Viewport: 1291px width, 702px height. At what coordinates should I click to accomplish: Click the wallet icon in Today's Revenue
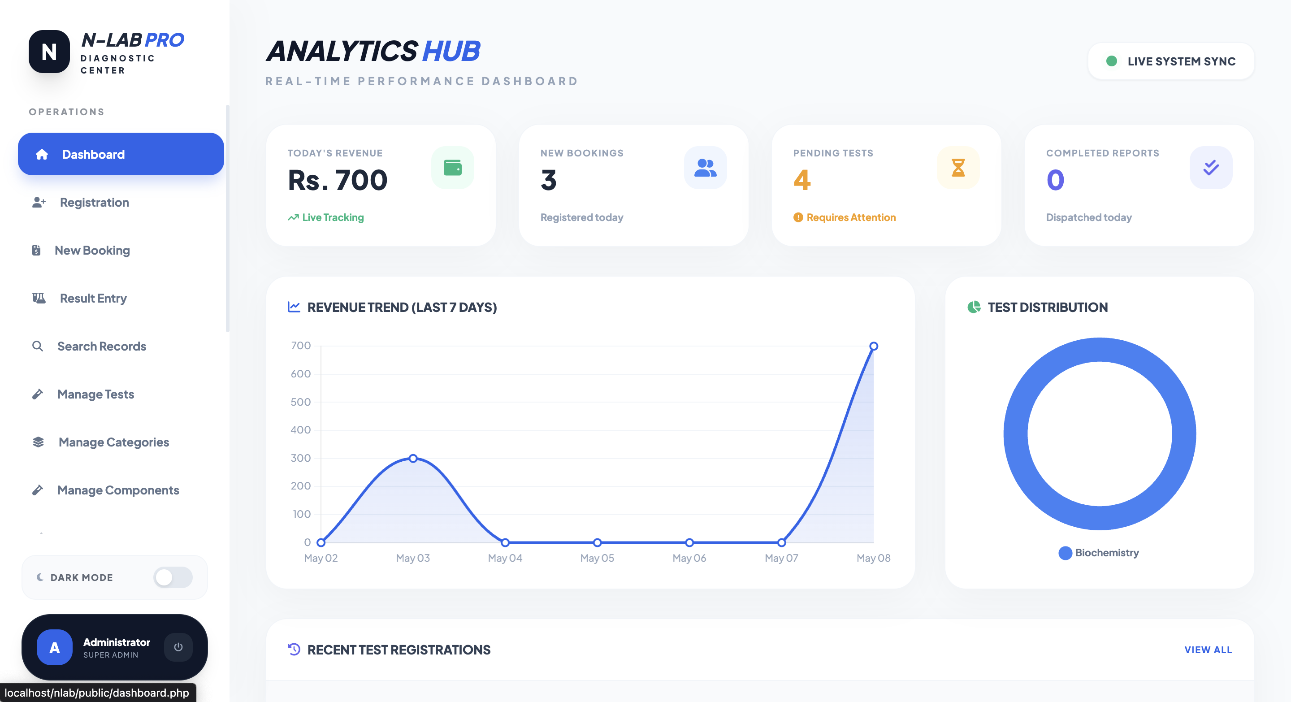point(453,168)
